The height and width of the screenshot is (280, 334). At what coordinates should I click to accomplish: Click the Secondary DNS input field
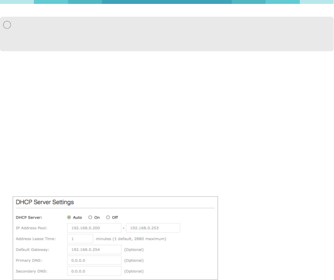(94, 271)
